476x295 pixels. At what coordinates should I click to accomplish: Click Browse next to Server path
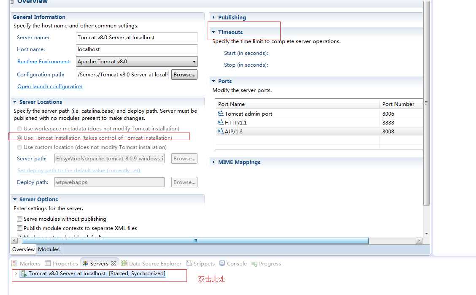coord(184,158)
